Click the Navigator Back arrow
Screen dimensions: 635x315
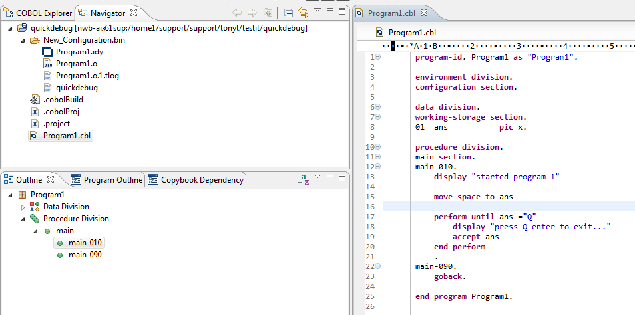point(237,13)
